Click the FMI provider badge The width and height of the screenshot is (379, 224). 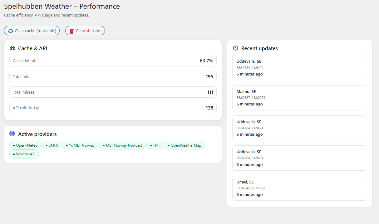[155, 145]
